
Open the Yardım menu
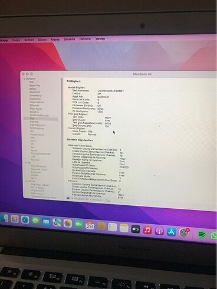click(x=100, y=39)
